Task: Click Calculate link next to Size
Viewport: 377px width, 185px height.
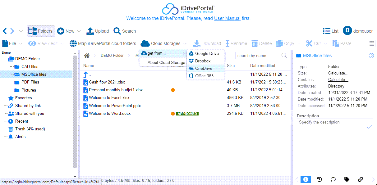Action: click(x=338, y=73)
